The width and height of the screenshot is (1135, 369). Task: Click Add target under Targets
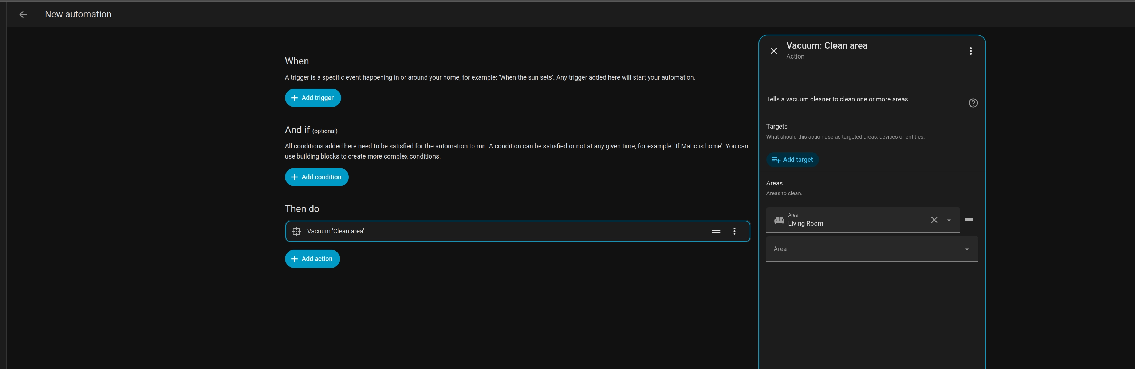[792, 160]
